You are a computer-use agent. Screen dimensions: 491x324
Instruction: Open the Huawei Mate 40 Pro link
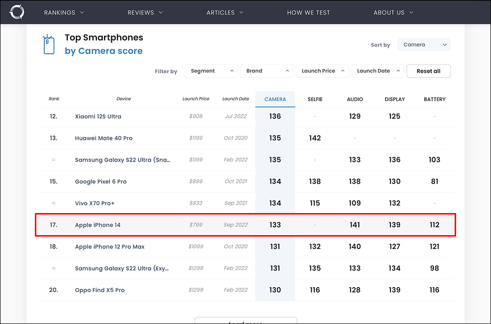[104, 138]
